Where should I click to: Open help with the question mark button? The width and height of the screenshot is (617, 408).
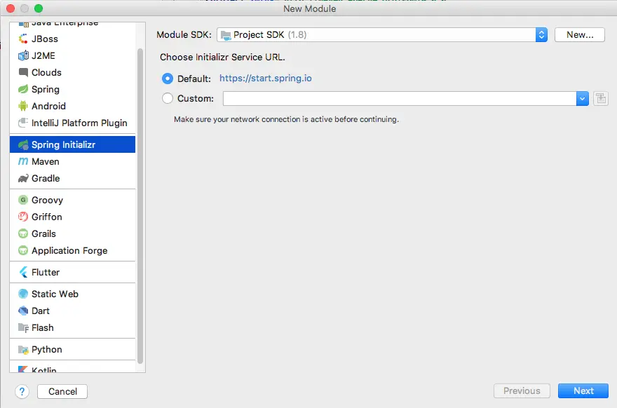pyautogui.click(x=22, y=391)
